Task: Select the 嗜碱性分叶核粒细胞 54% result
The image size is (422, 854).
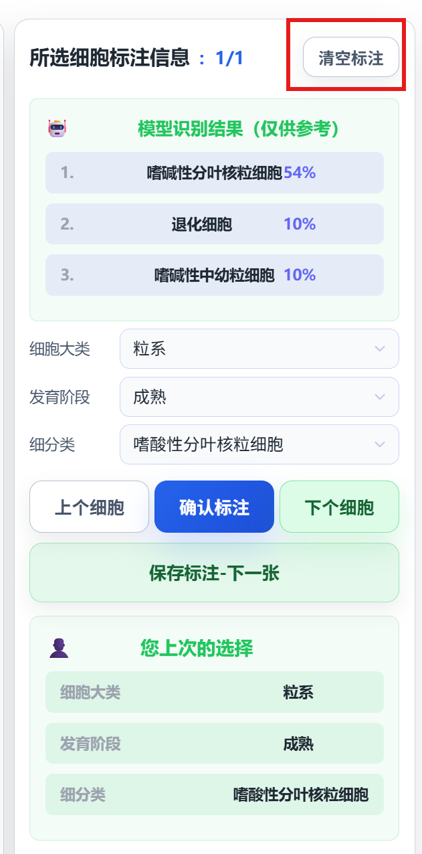Action: 214,173
